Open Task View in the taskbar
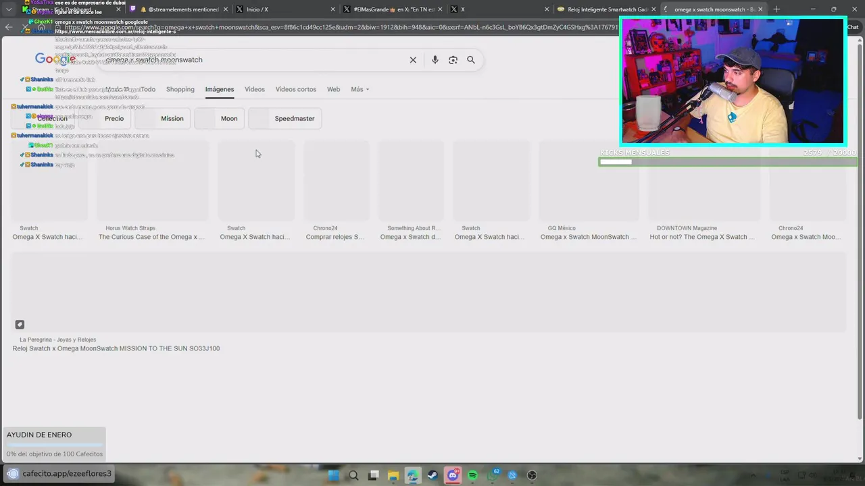865x486 pixels. pos(373,475)
